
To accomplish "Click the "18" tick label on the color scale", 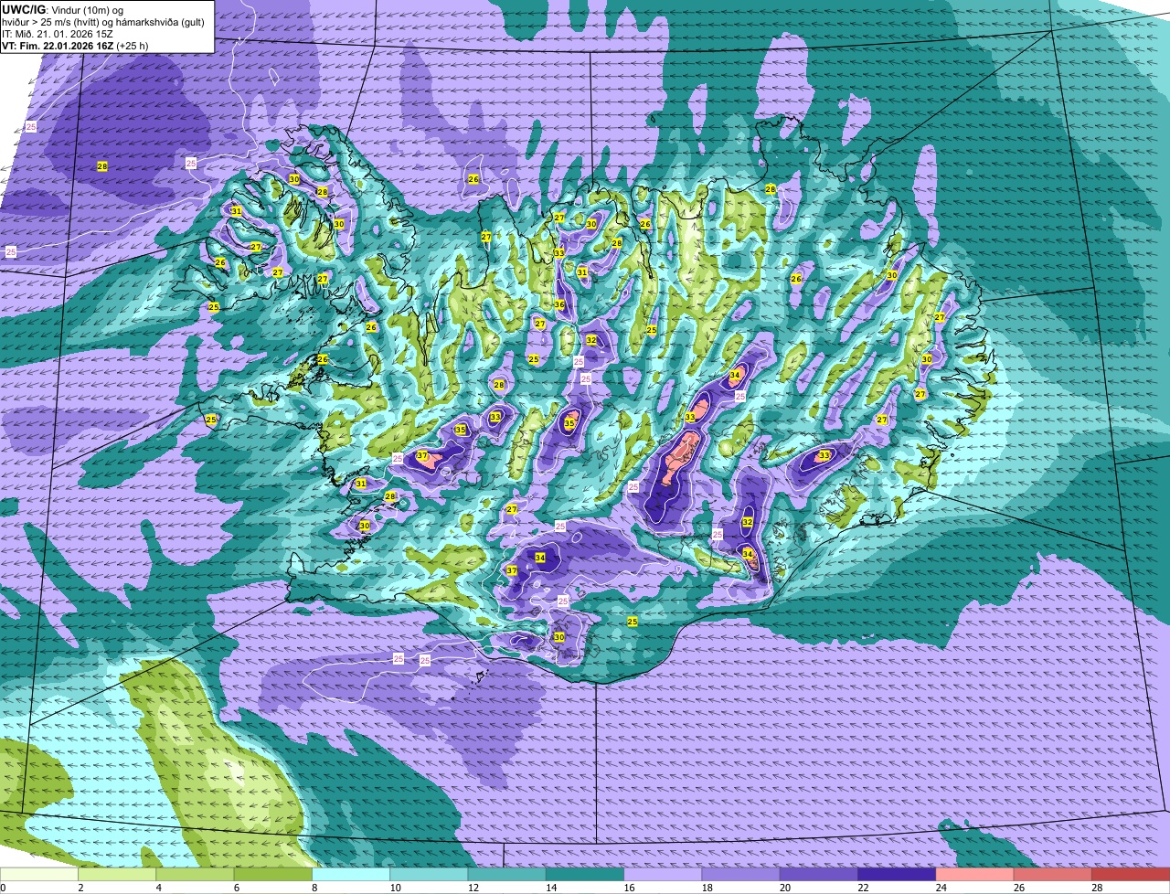I will tap(707, 888).
